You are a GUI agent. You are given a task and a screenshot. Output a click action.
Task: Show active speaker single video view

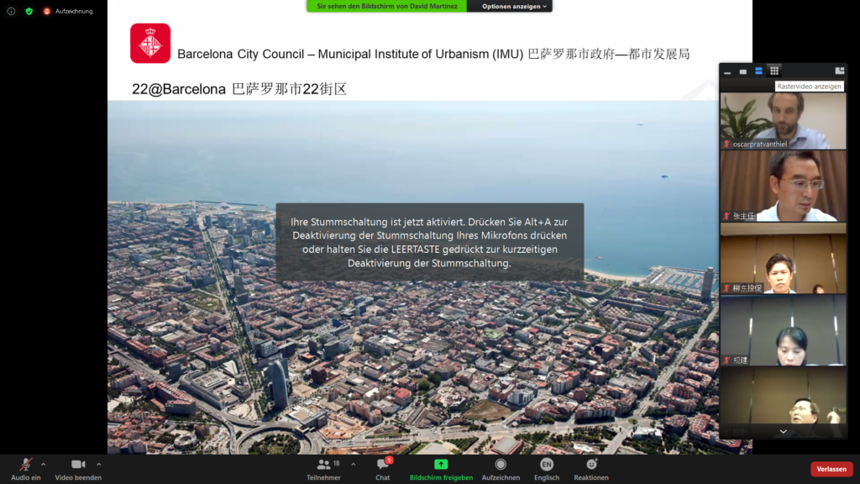(x=742, y=71)
